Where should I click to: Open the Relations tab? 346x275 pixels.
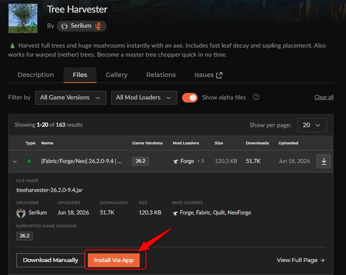tap(161, 75)
